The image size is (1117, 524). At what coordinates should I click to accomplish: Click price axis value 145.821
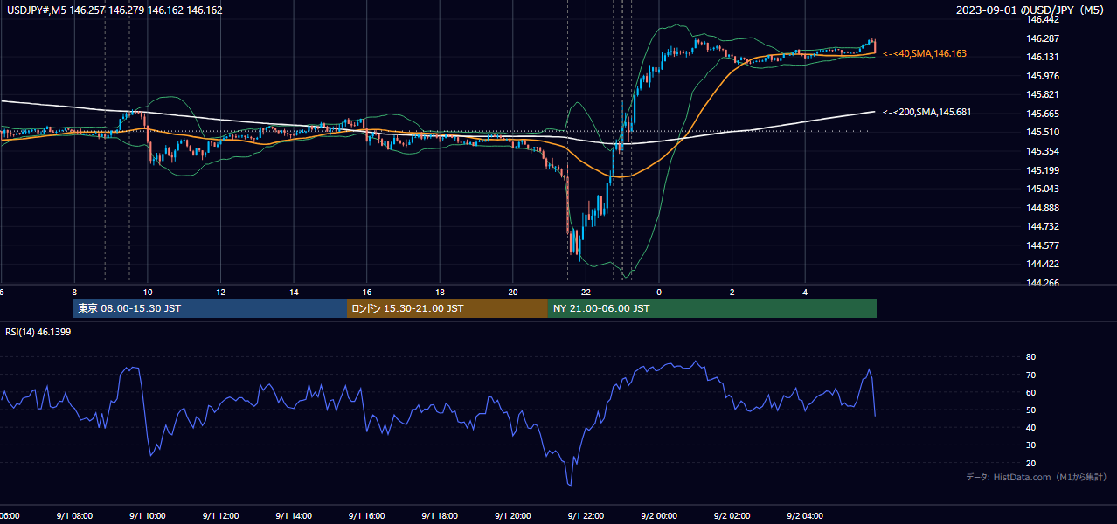coord(1044,95)
